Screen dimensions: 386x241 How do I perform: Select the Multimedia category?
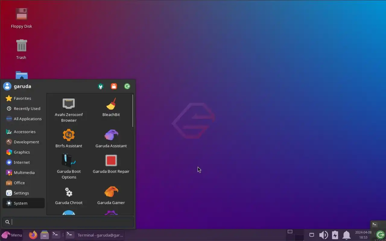point(24,173)
